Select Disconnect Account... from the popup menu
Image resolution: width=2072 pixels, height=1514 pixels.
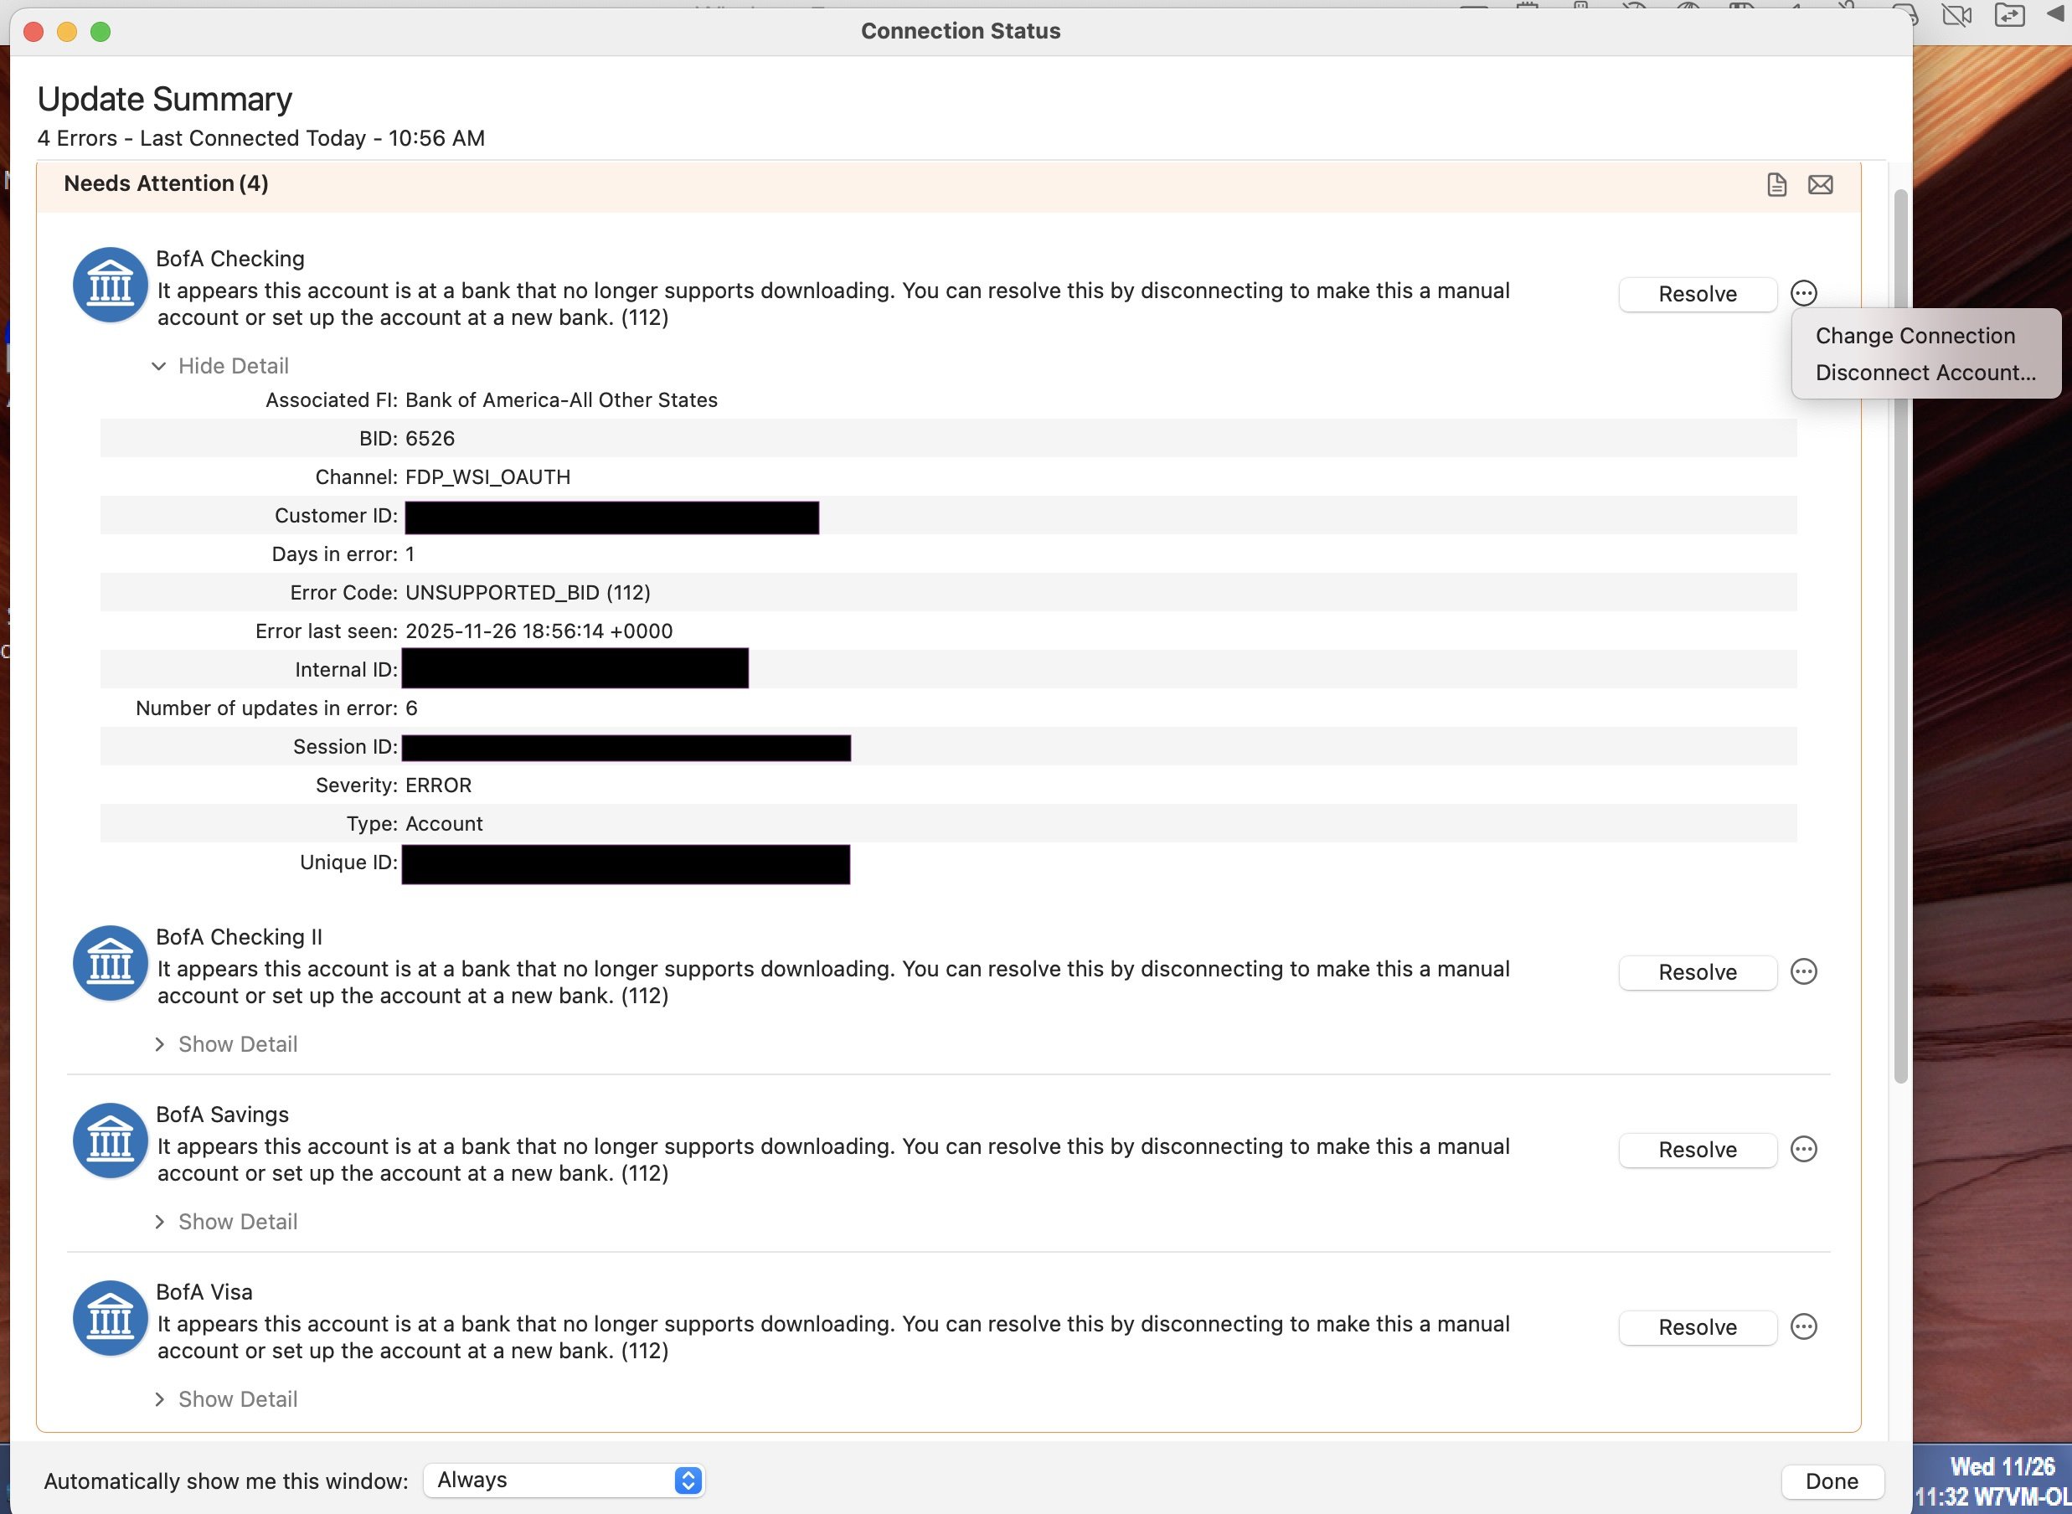pyautogui.click(x=1925, y=373)
